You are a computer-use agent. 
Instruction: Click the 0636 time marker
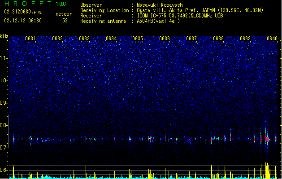(x=165, y=38)
